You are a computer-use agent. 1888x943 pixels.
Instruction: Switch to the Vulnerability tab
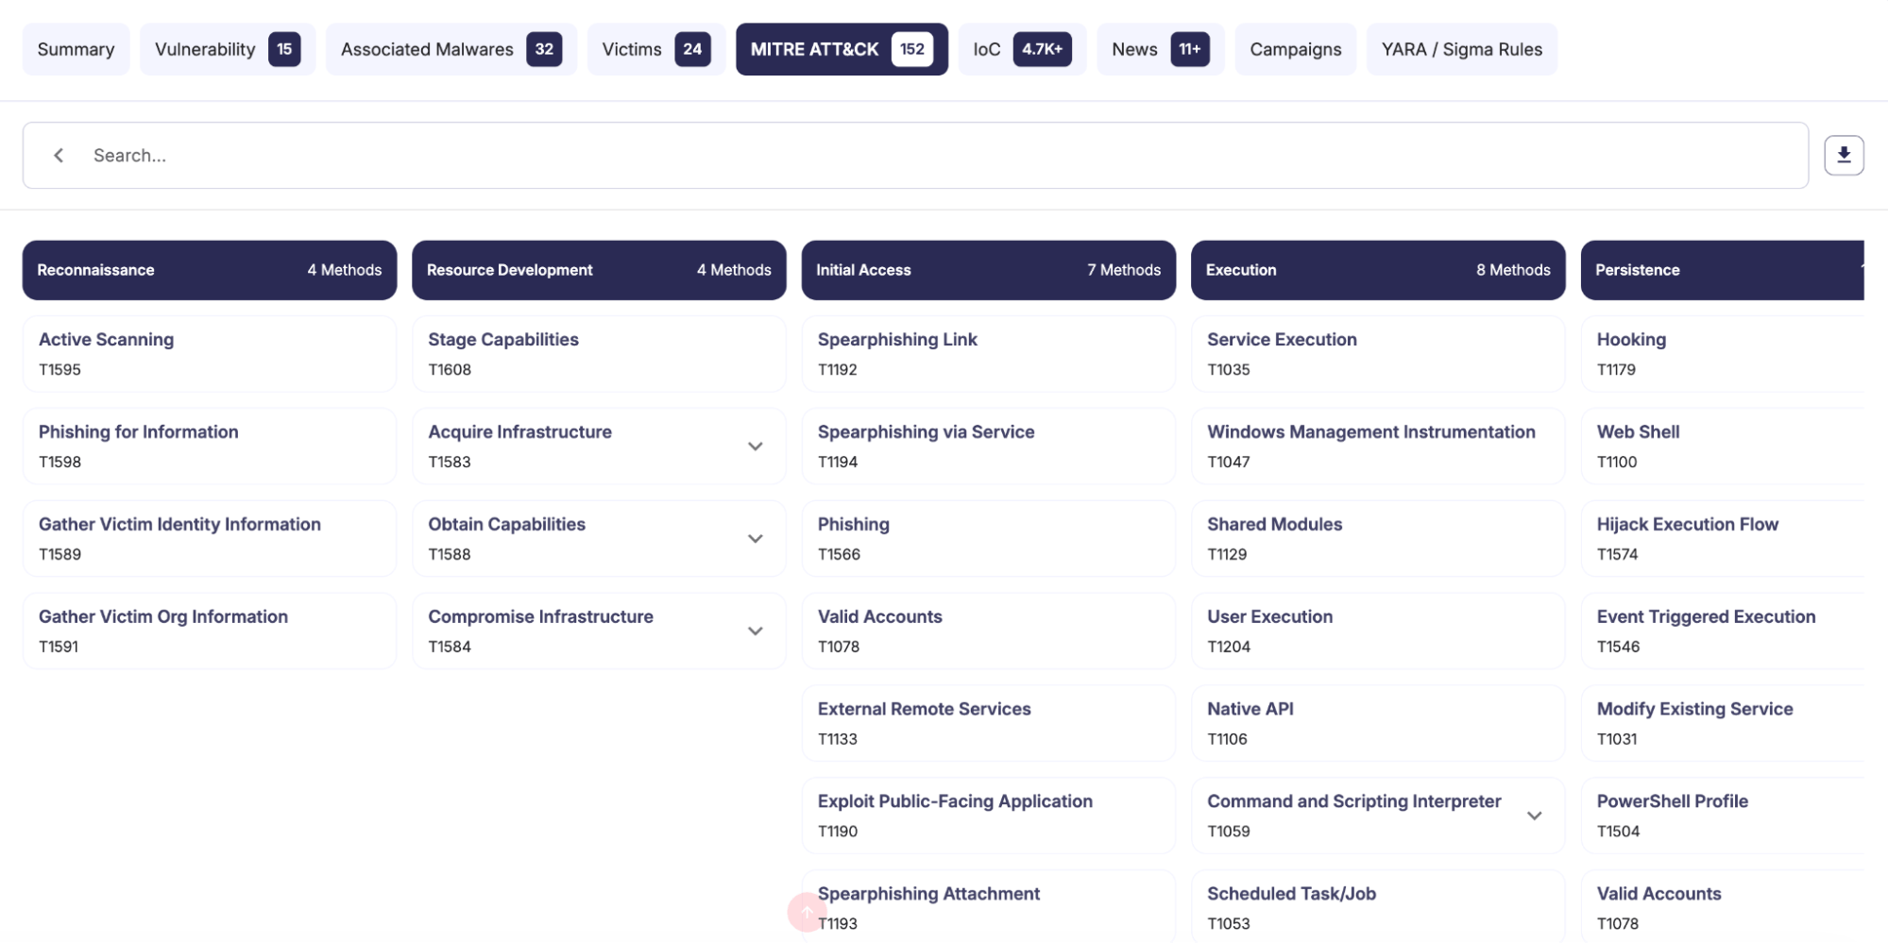point(227,49)
